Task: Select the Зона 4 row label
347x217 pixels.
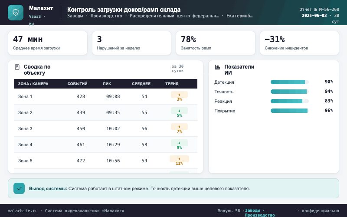Action: (25, 145)
